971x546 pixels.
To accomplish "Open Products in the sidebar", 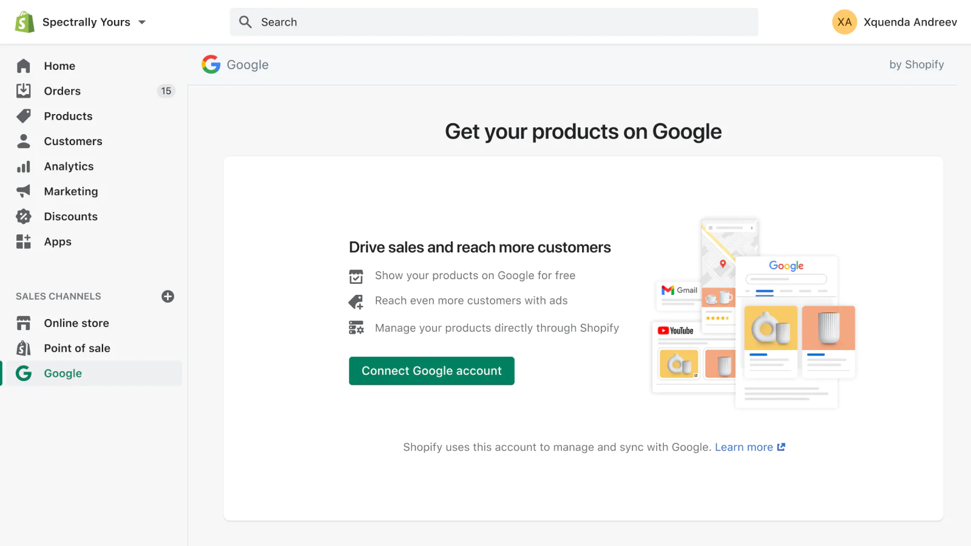I will [68, 116].
